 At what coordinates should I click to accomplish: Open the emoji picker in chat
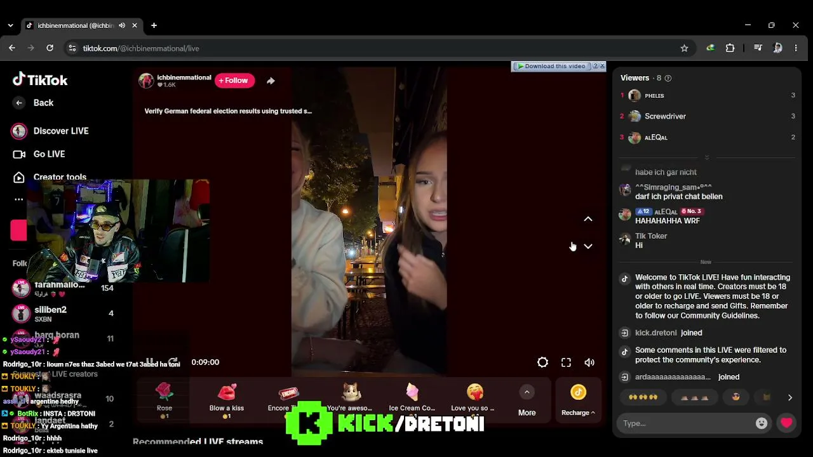point(762,423)
